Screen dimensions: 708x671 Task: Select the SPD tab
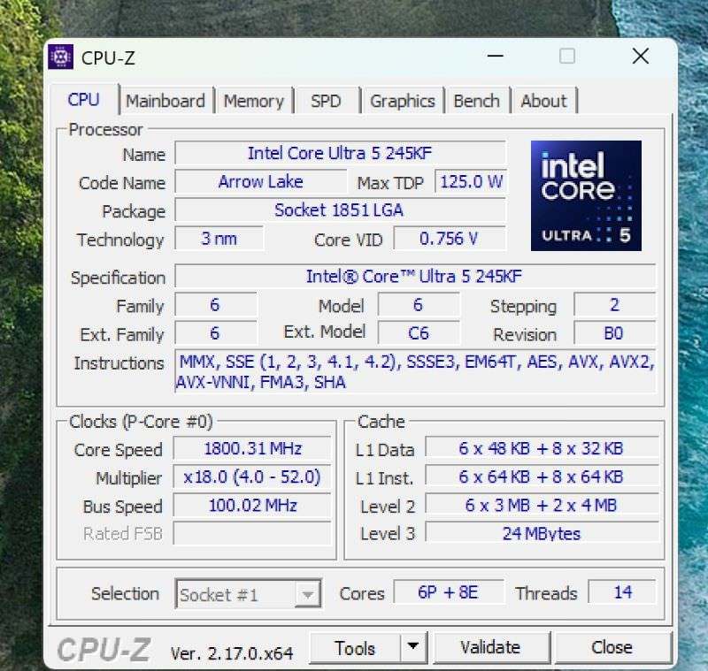coord(326,101)
